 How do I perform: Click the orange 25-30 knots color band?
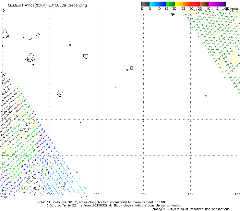187,4
